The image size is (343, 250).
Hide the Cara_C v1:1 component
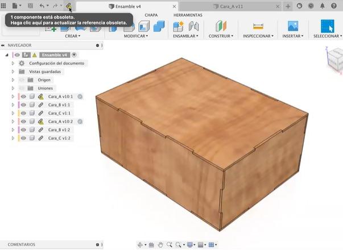click(23, 113)
